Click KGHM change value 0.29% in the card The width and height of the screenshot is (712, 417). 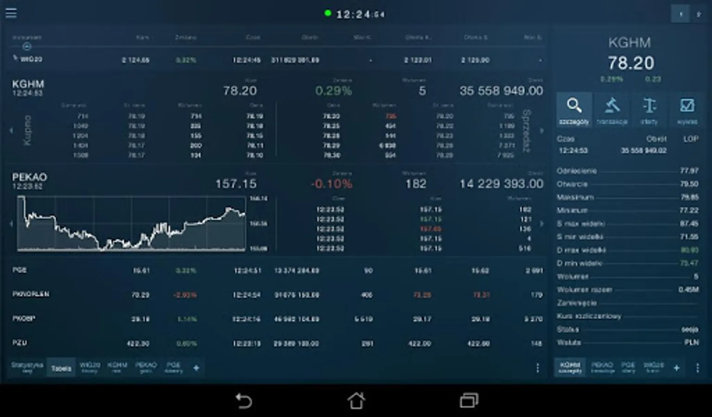(333, 91)
